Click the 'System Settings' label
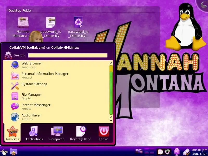This screenshot has width=208, height=156. [35, 84]
